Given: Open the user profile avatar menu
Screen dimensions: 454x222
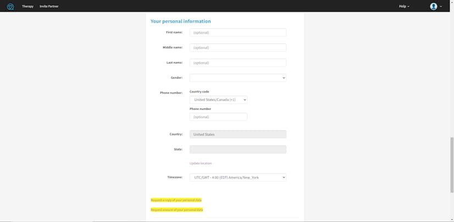Looking at the screenshot, I should coord(433,7).
